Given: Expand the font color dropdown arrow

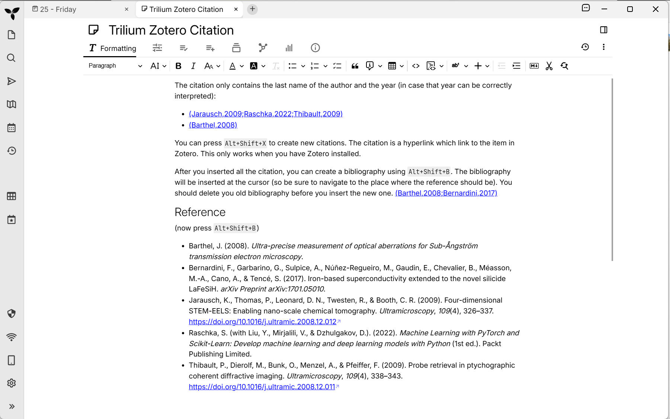Looking at the screenshot, I should point(242,66).
